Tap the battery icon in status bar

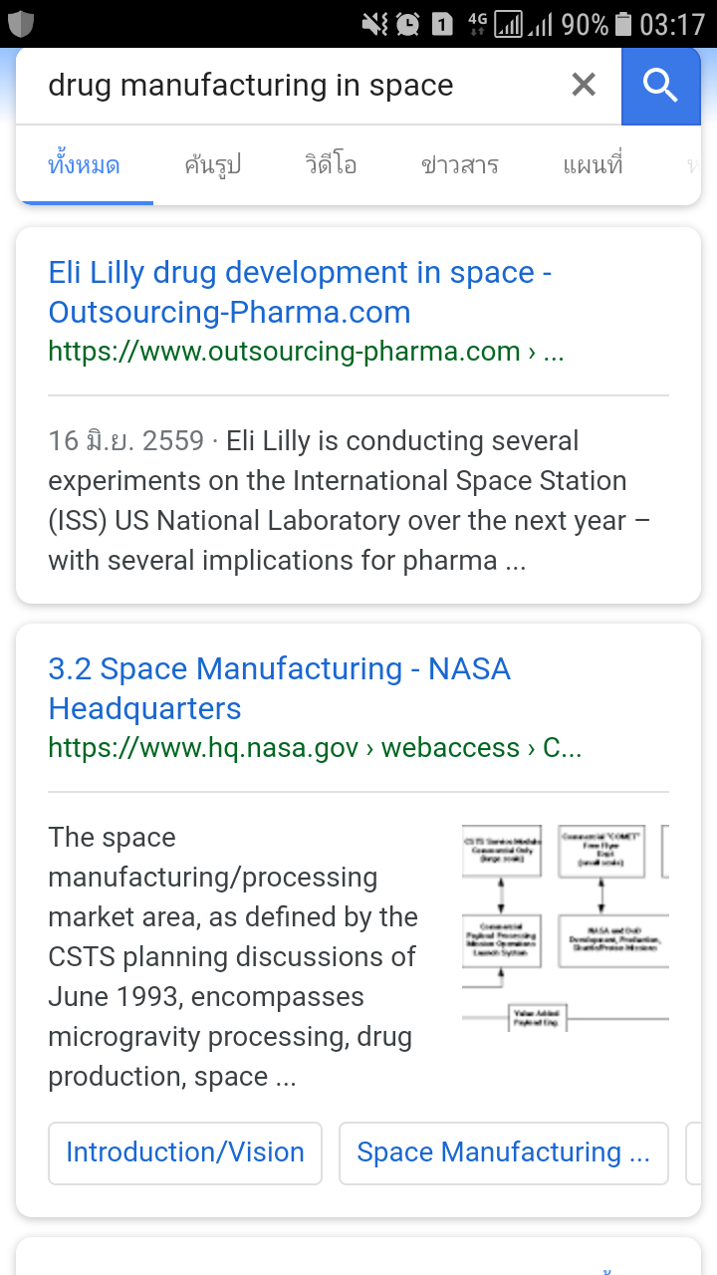click(x=623, y=24)
